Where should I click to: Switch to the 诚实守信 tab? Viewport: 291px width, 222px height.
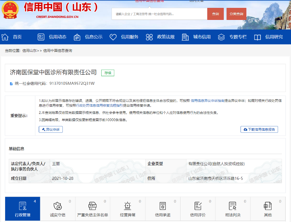click(x=58, y=209)
